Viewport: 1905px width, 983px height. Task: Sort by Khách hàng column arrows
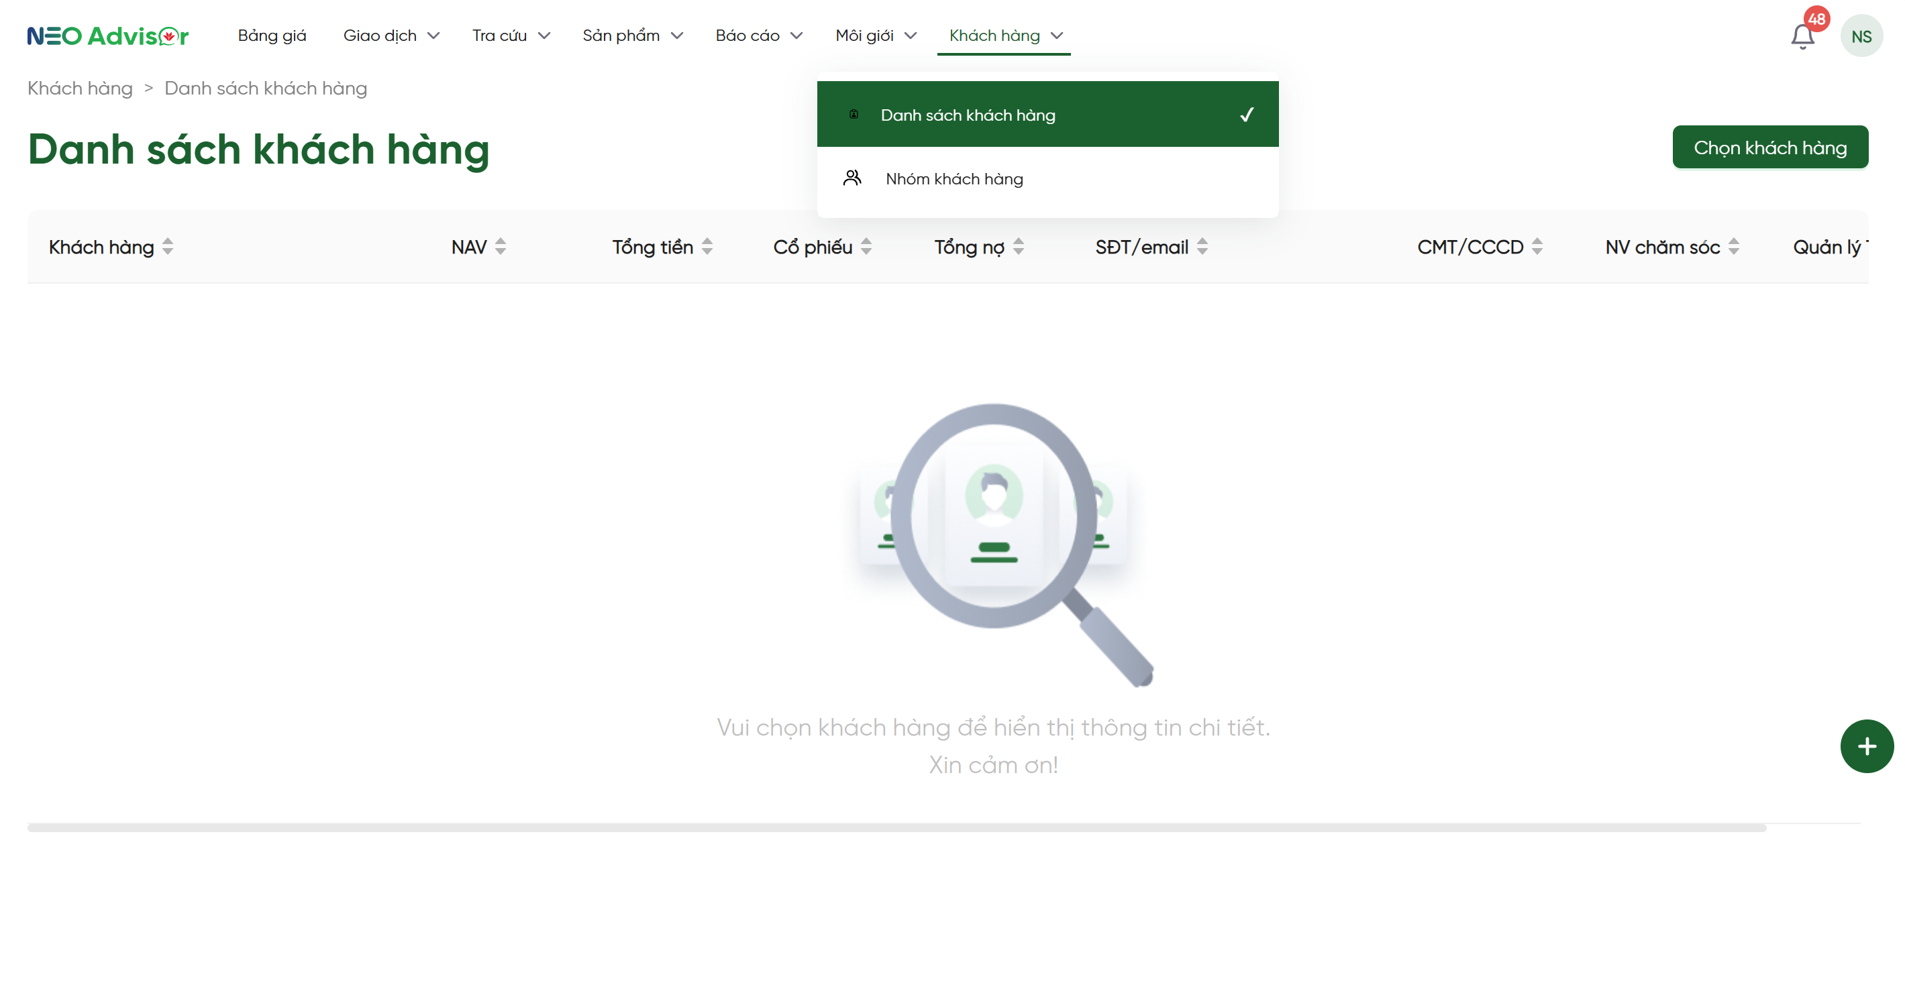pyautogui.click(x=168, y=247)
